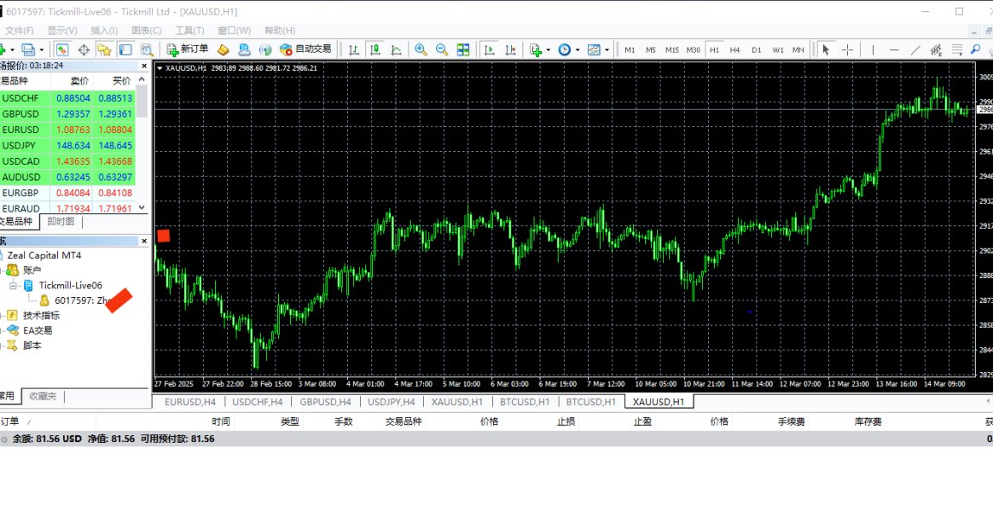Toggle the AutoTrading (自动交易) button
Image resolution: width=993 pixels, height=512 pixels.
[305, 49]
